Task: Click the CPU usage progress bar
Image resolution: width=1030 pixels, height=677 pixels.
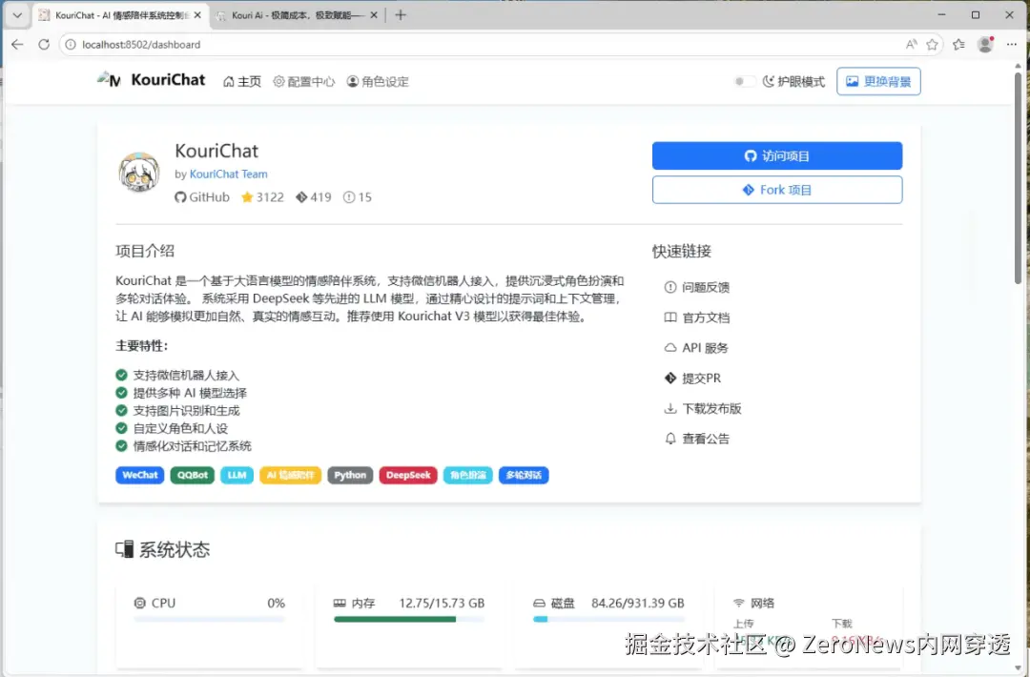Action: (x=210, y=619)
